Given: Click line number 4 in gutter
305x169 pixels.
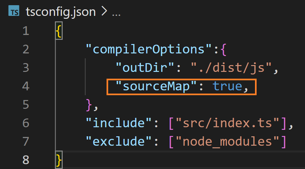Looking at the screenshot, I should point(26,86).
